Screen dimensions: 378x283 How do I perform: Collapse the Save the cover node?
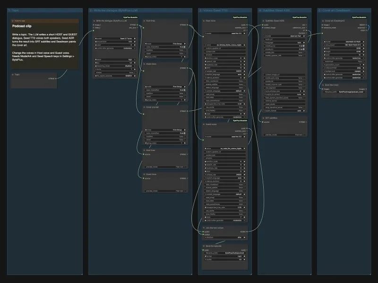click(323, 85)
